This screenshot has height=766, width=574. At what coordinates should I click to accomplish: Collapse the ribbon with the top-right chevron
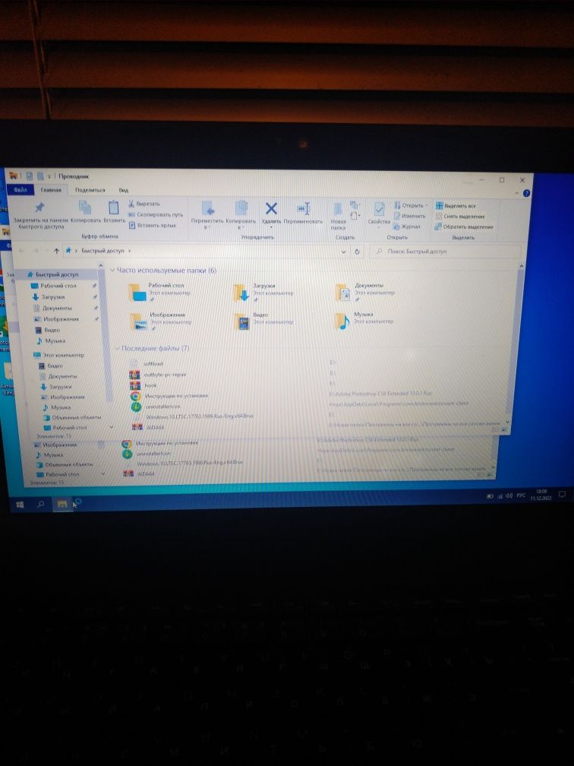pyautogui.click(x=516, y=194)
